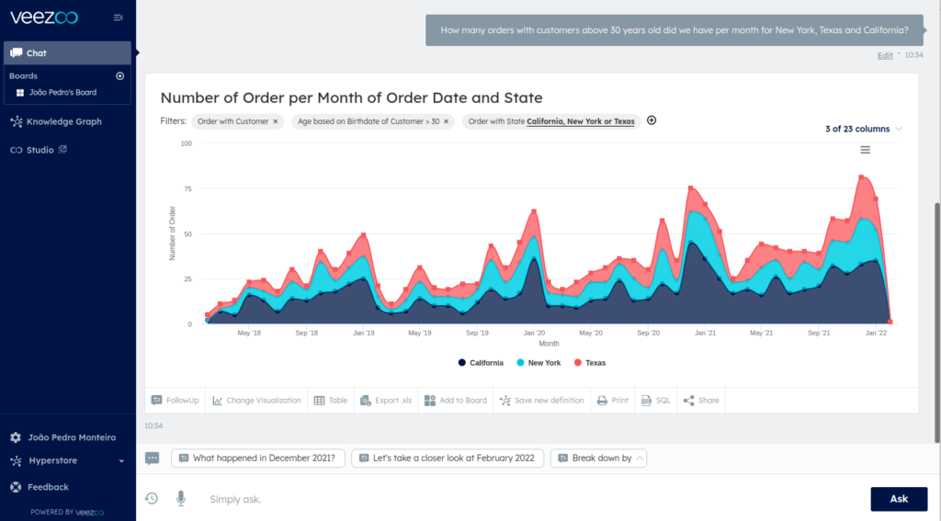This screenshot has height=521, width=941.
Task: Toggle California series in chart legend
Action: coord(481,363)
